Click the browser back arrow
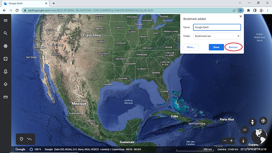Viewport: 272px width, 153px height. click(4, 10)
